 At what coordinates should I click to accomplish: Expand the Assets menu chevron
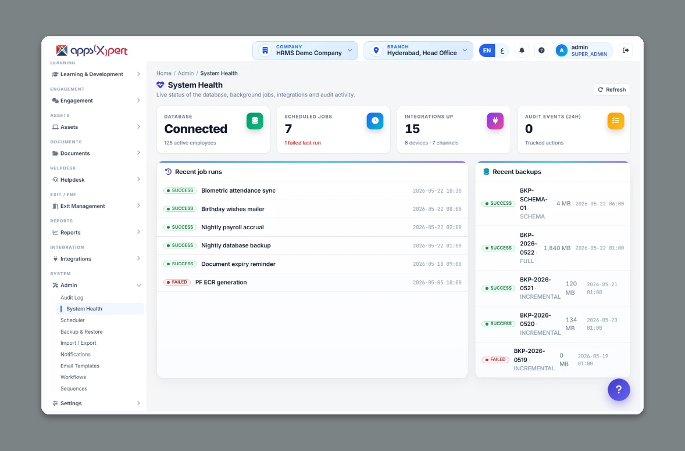(138, 127)
